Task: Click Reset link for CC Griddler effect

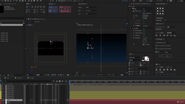Action: (x=144, y=28)
